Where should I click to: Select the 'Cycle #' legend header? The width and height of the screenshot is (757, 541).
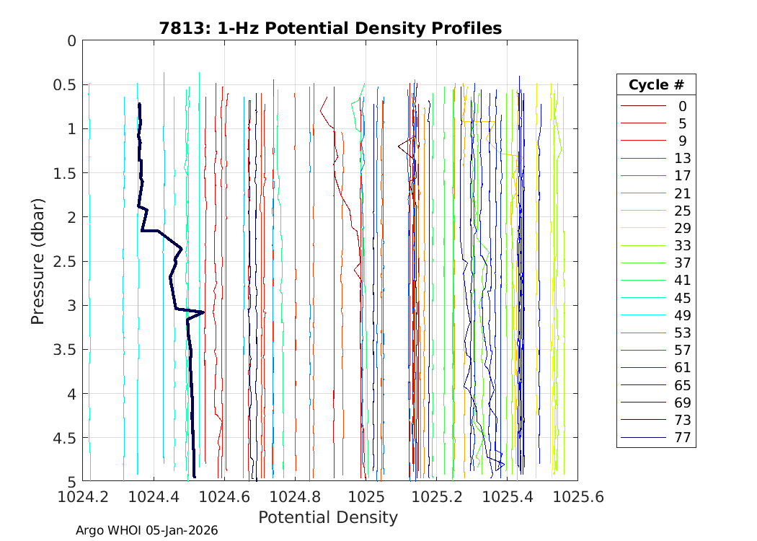coord(655,84)
